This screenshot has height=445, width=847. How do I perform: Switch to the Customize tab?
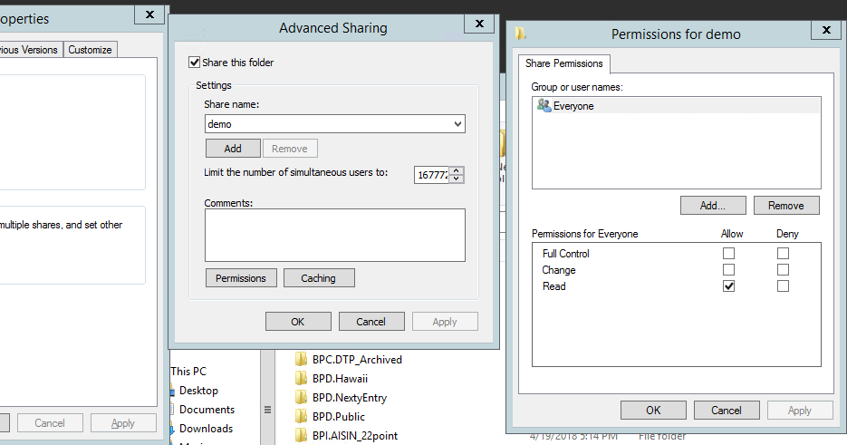pos(91,50)
